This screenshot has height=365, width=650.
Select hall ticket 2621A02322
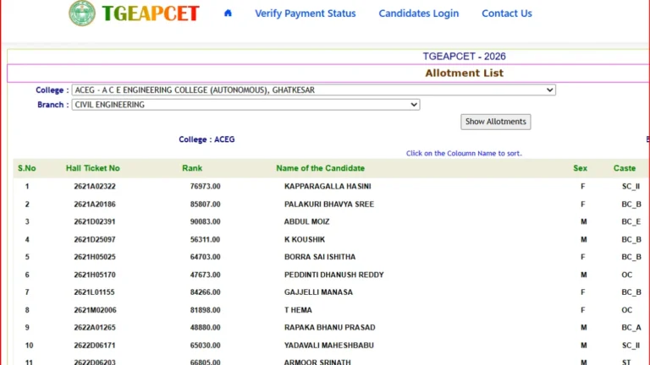(x=95, y=186)
